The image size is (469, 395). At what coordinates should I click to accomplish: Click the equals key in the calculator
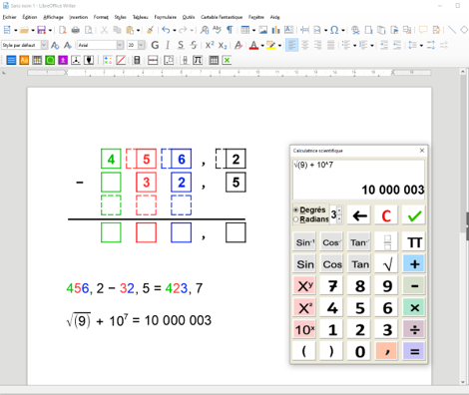point(414,351)
